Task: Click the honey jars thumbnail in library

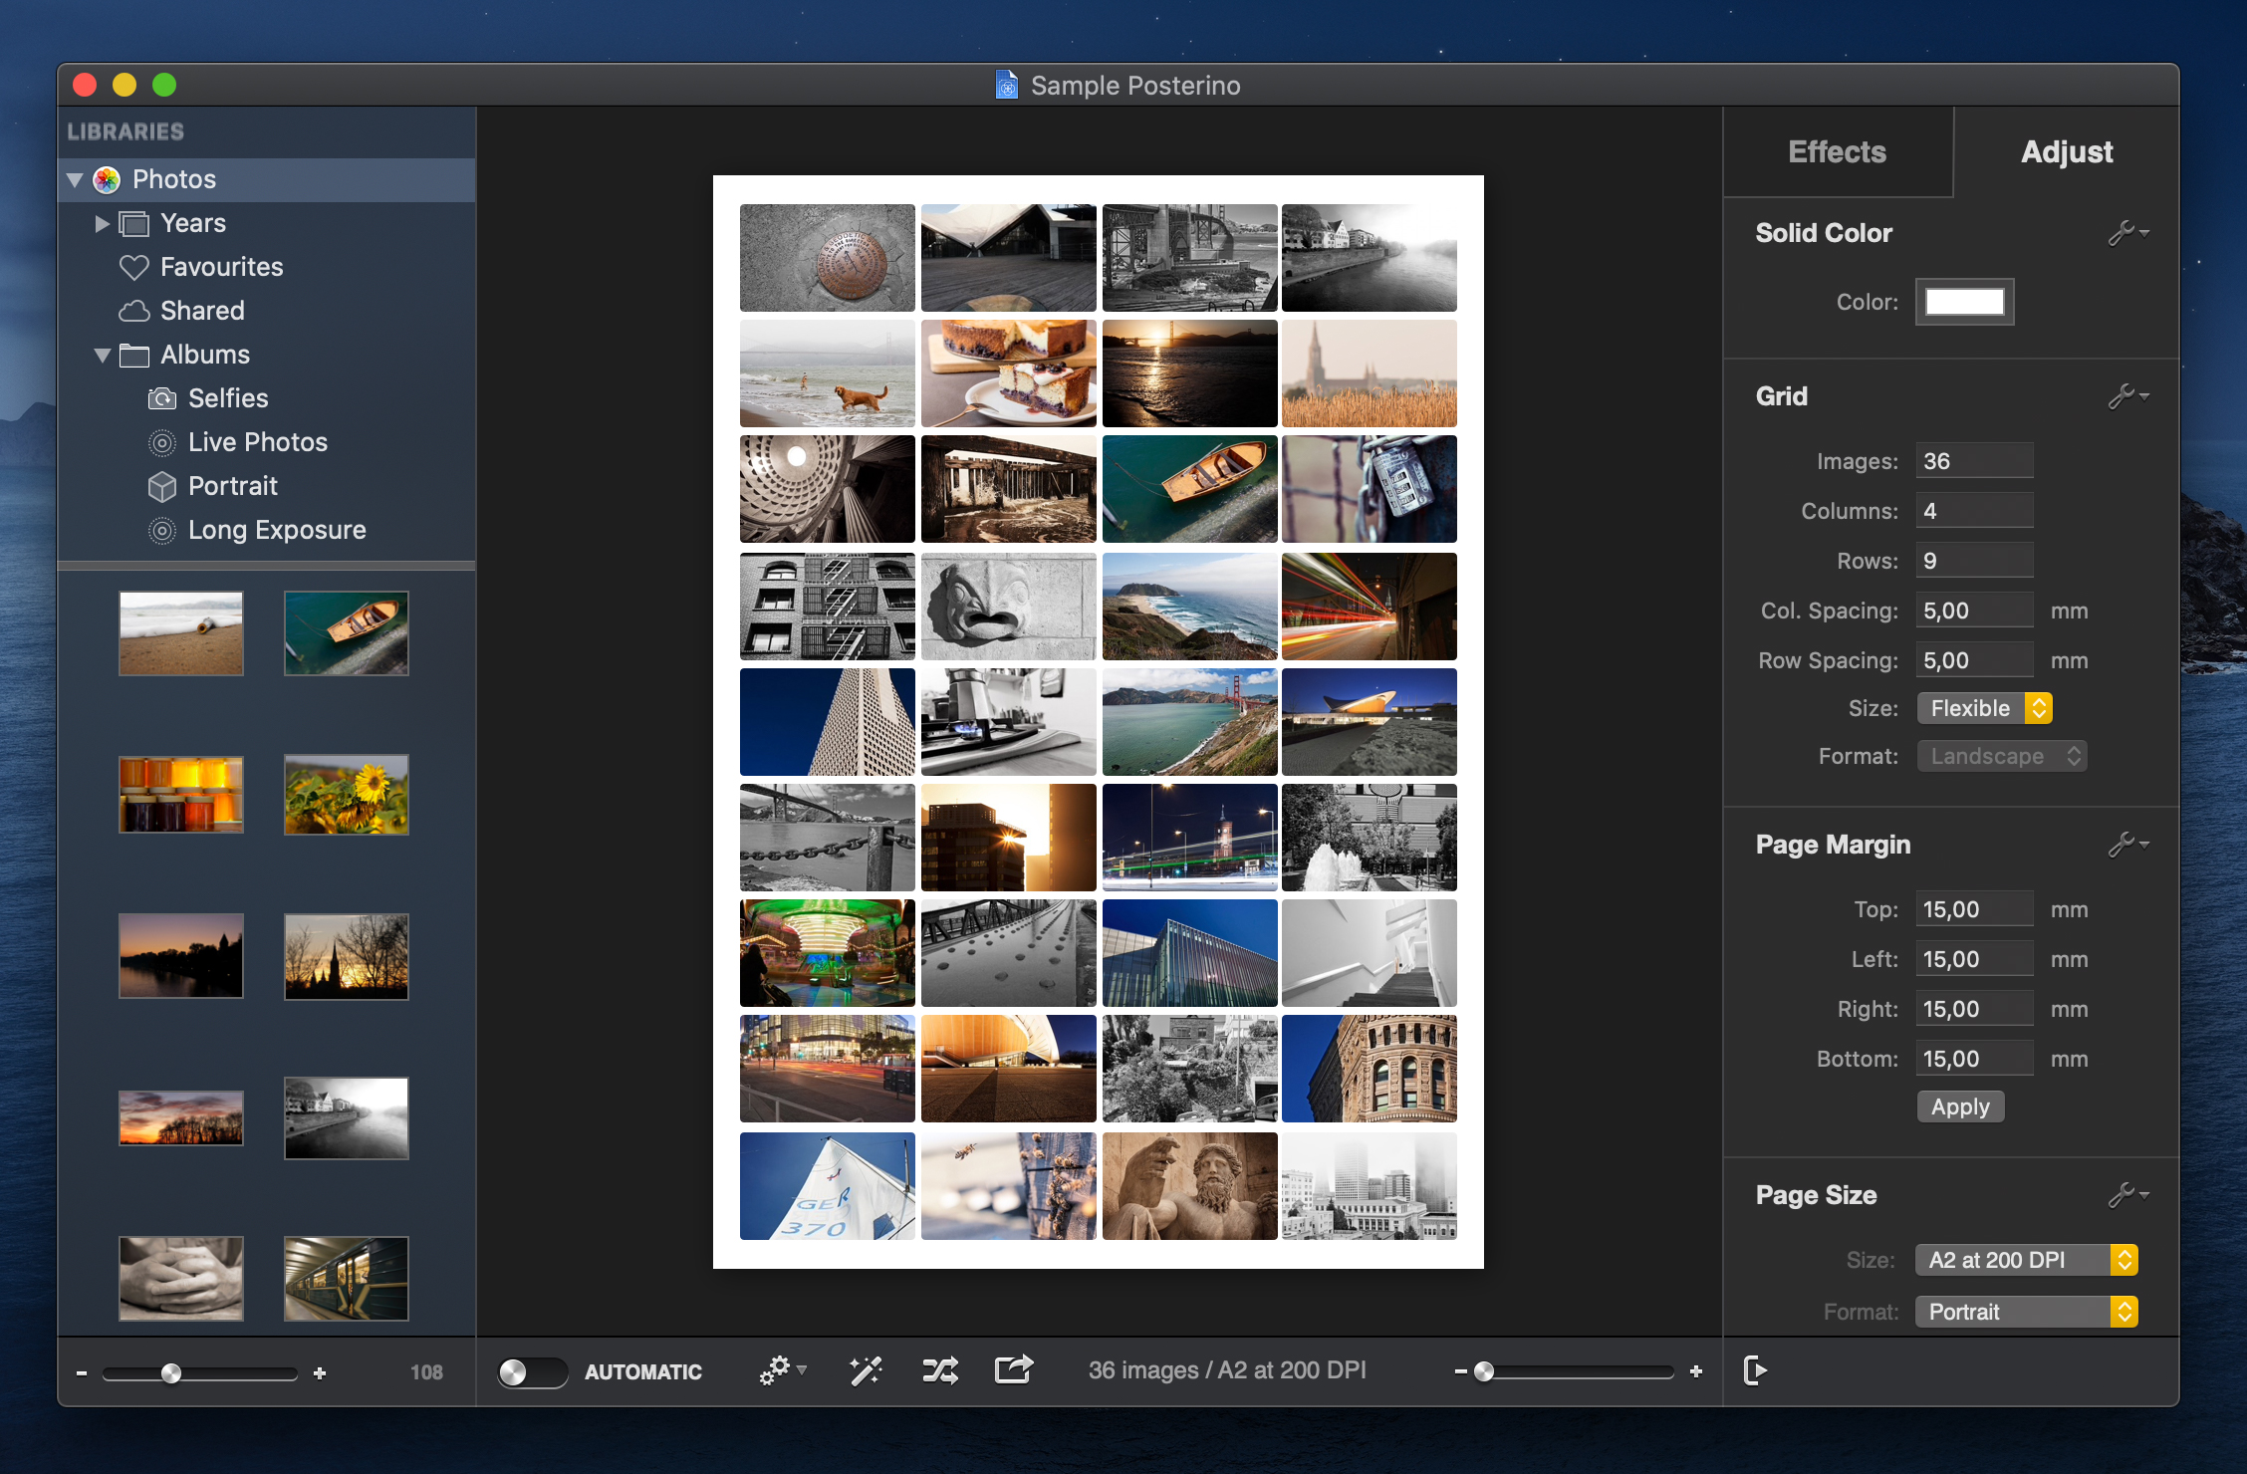Action: pos(181,795)
